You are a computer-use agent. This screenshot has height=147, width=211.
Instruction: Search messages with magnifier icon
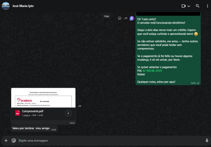tap(197, 6)
